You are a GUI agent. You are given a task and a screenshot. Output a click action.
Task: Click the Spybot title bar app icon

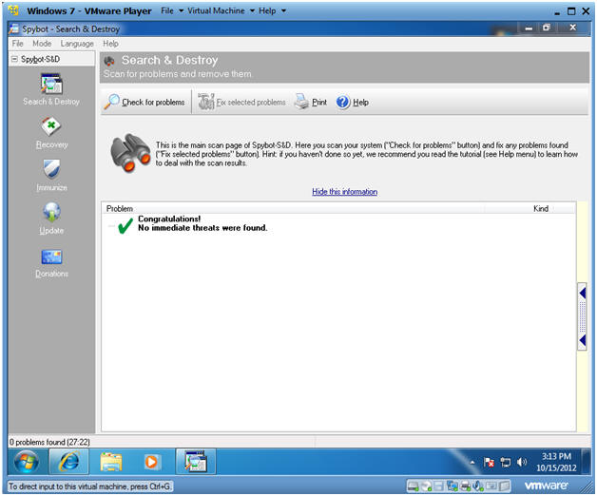14,29
